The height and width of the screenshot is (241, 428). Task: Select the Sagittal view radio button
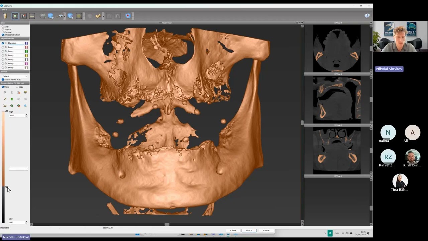click(x=3, y=29)
